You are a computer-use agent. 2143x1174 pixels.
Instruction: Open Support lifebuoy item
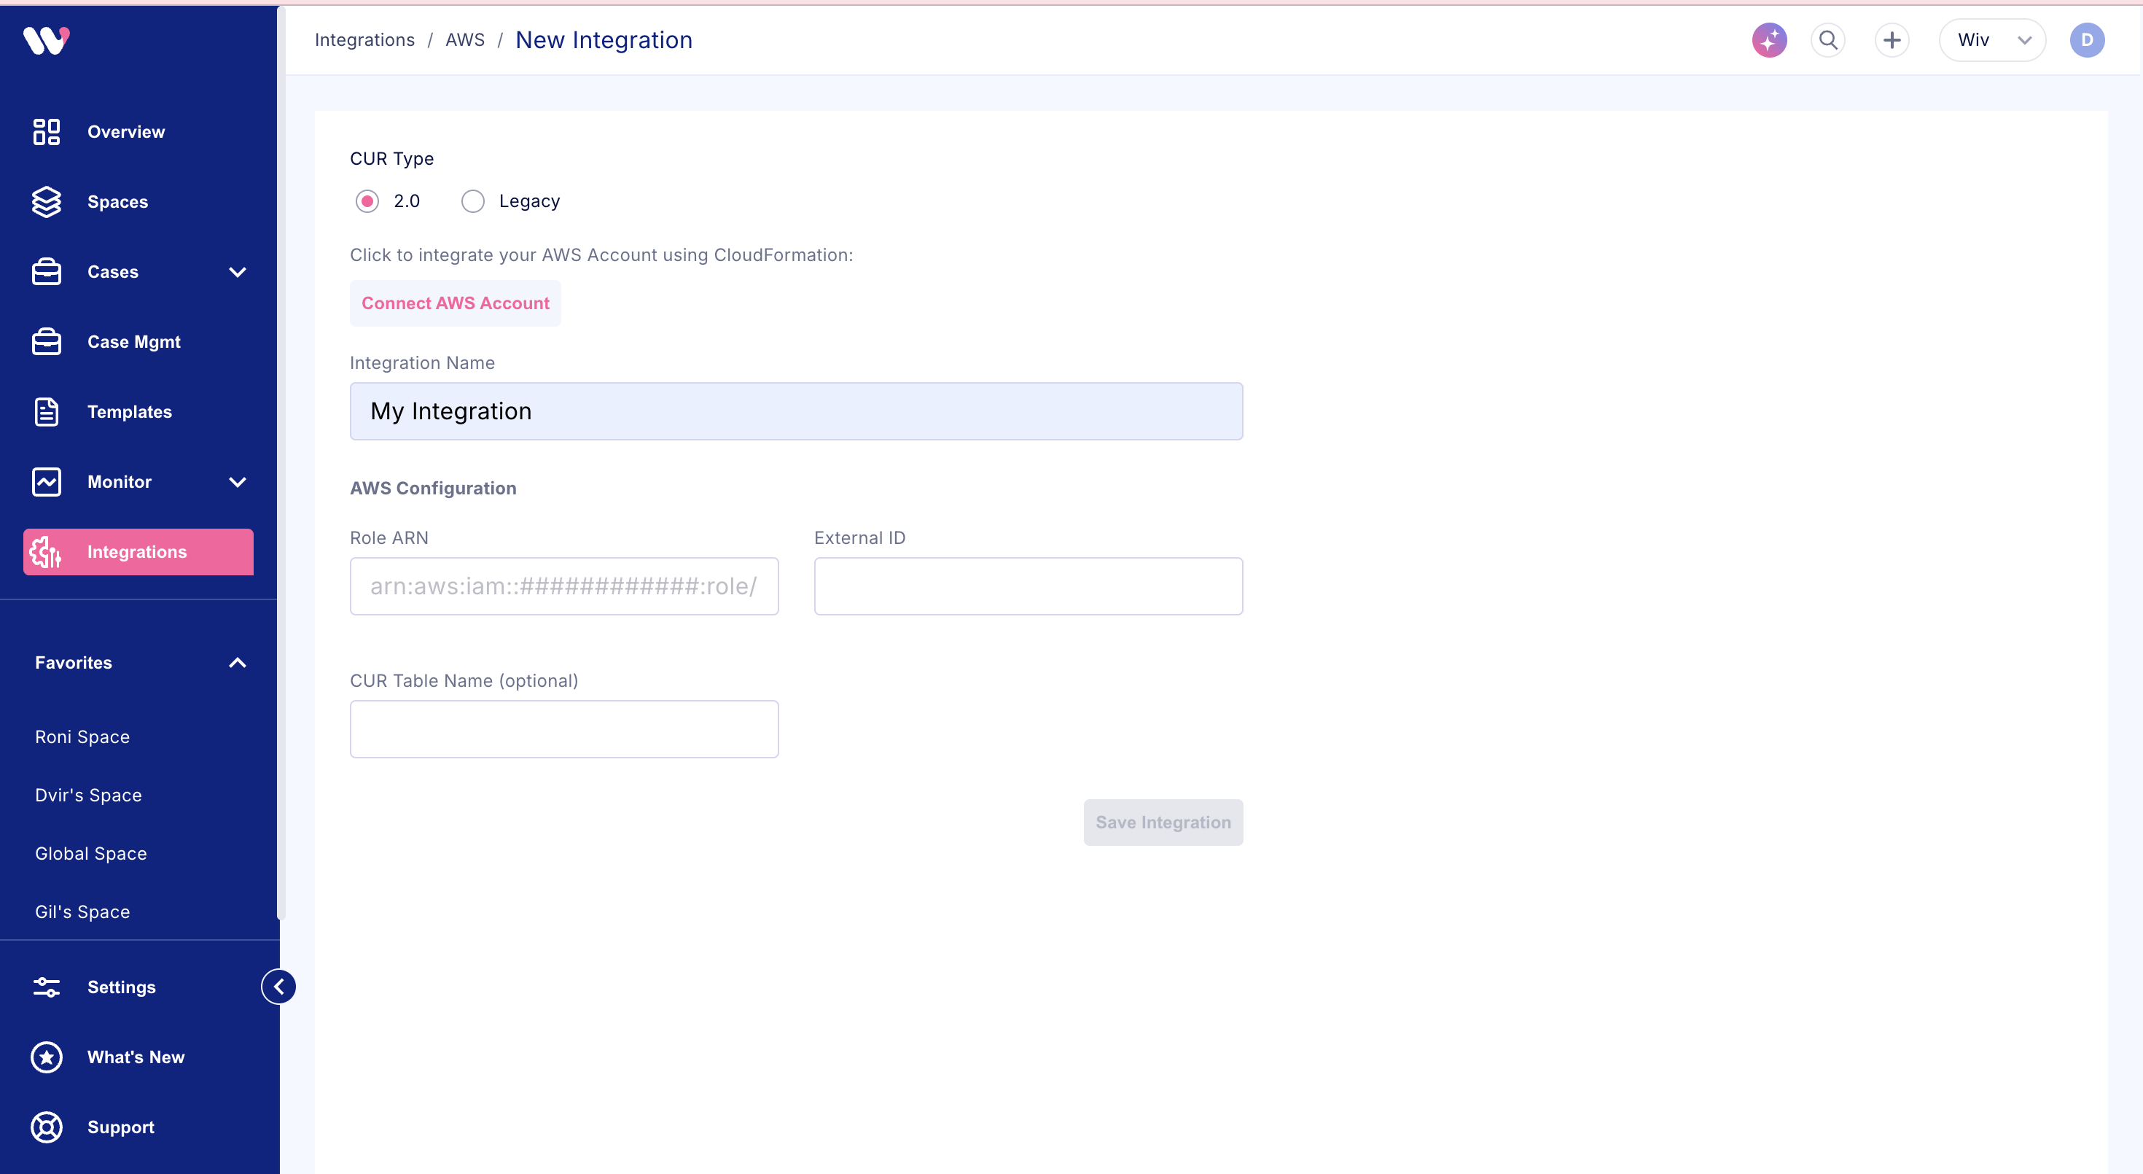[x=120, y=1127]
